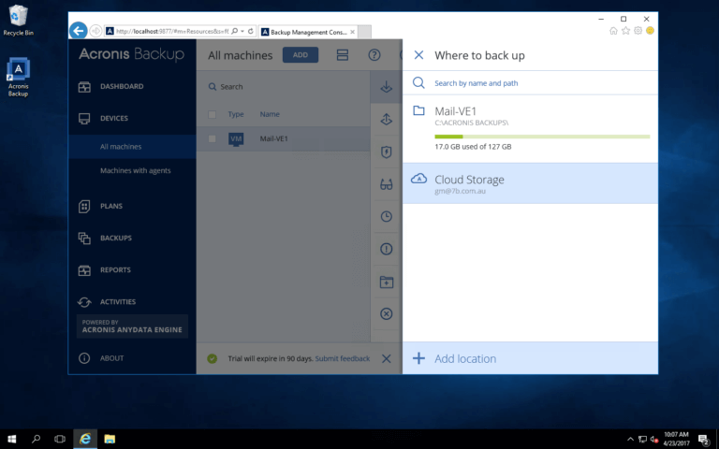
Task: Open File Explorer from taskbar
Action: click(x=110, y=439)
